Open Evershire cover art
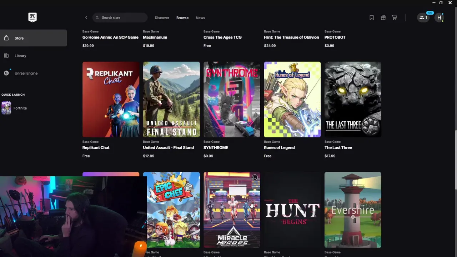This screenshot has width=457, height=257. coord(353,210)
